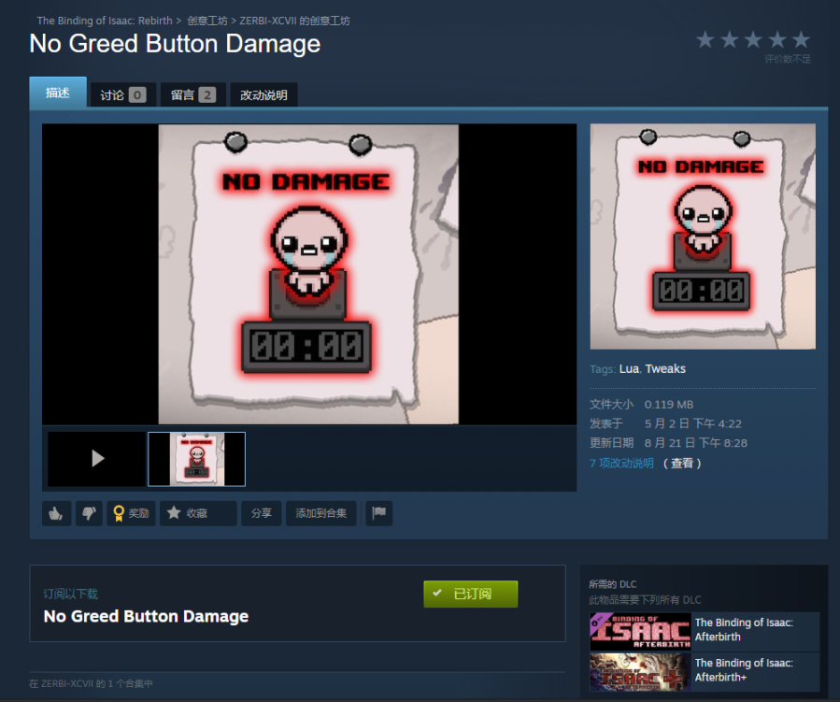The image size is (840, 702).
Task: Filter by the Lua tag
Action: 629,368
